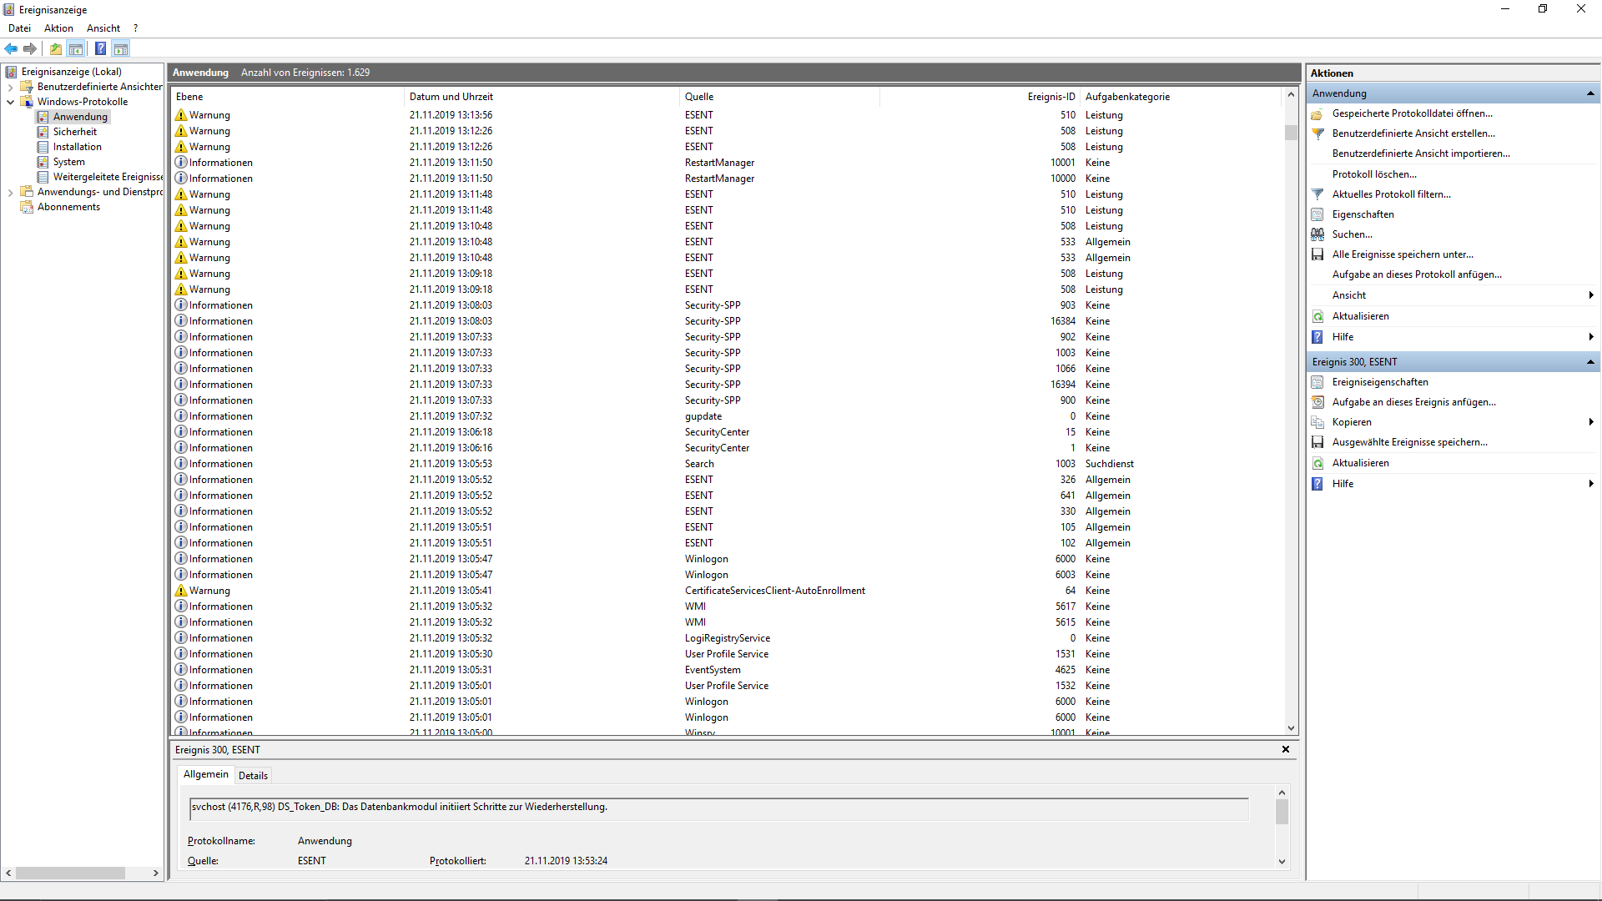Click the blue help toolbar icon
The image size is (1602, 901).
tap(100, 48)
